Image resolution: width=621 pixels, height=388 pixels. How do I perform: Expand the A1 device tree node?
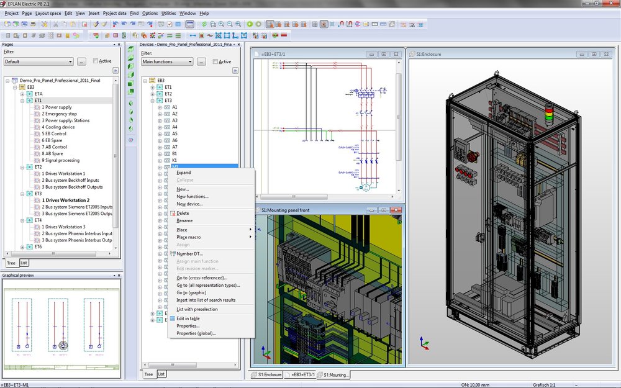(160, 107)
